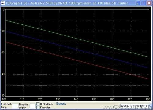
Task: Click the y-axis label 40
Action: click(x=3, y=74)
